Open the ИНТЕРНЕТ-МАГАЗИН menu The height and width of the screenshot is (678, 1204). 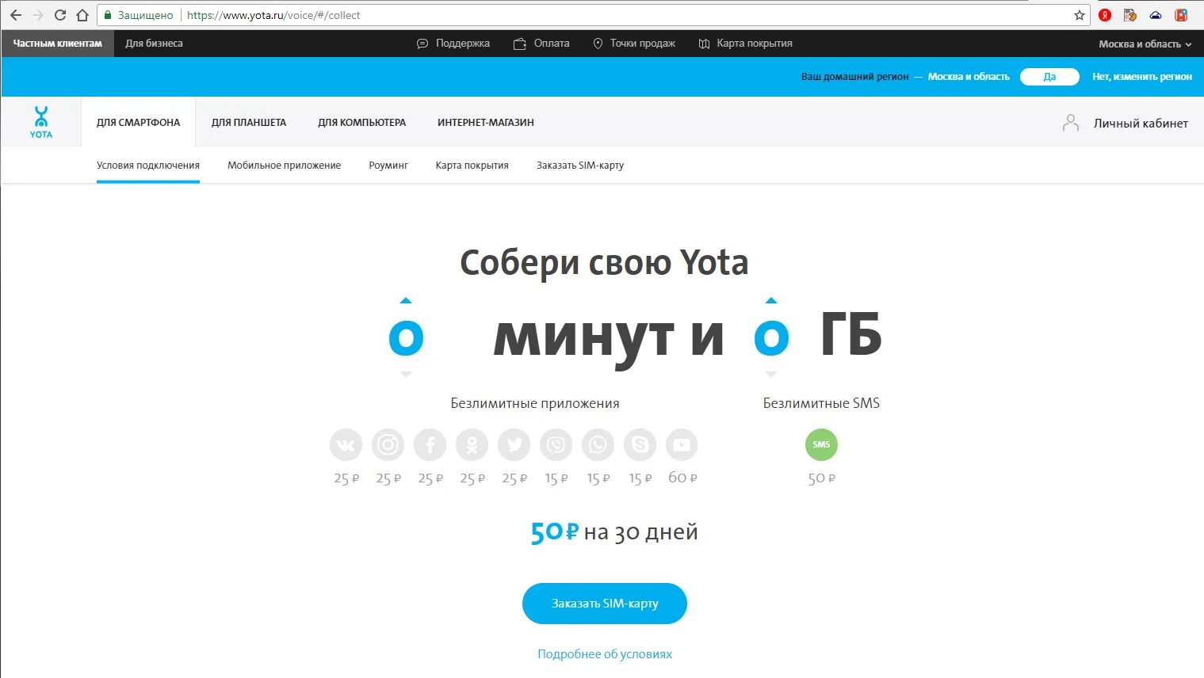point(486,122)
